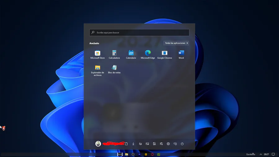The image size is (279, 157).
Task: Click the desktop pet character icon
Action: pyautogui.click(x=4, y=128)
